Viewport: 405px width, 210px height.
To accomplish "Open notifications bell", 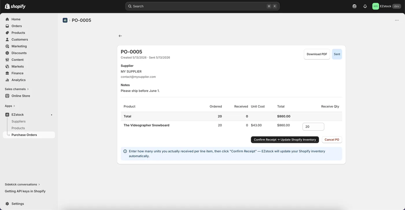I will coord(365,6).
